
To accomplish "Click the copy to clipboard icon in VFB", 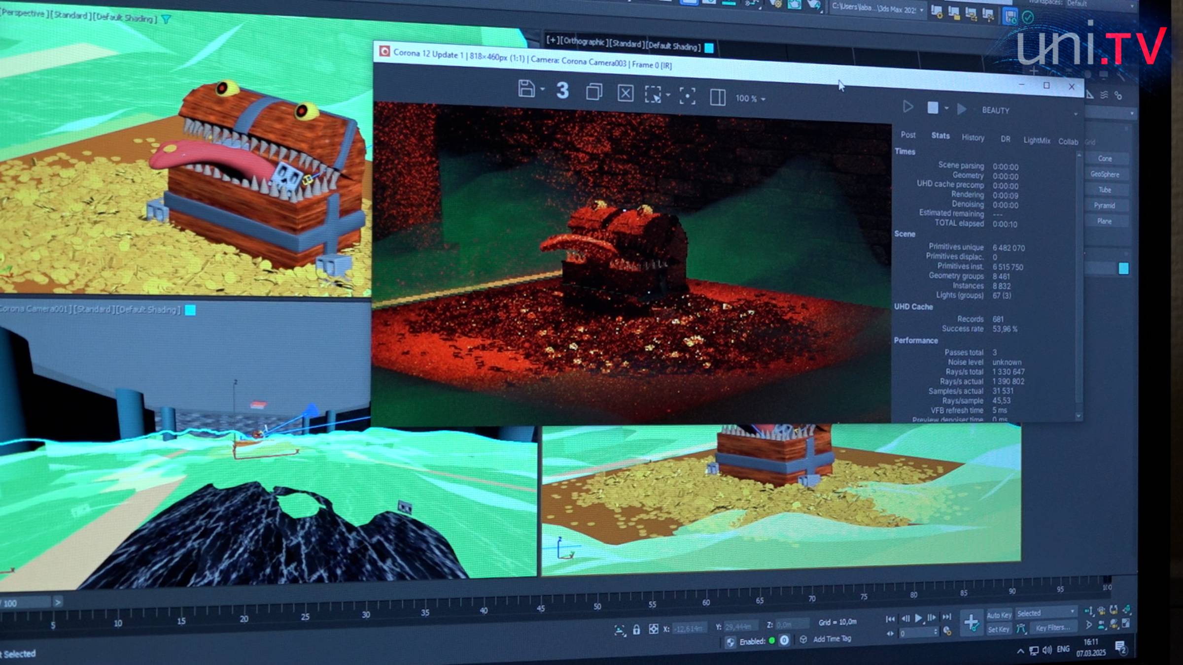I will pyautogui.click(x=594, y=92).
